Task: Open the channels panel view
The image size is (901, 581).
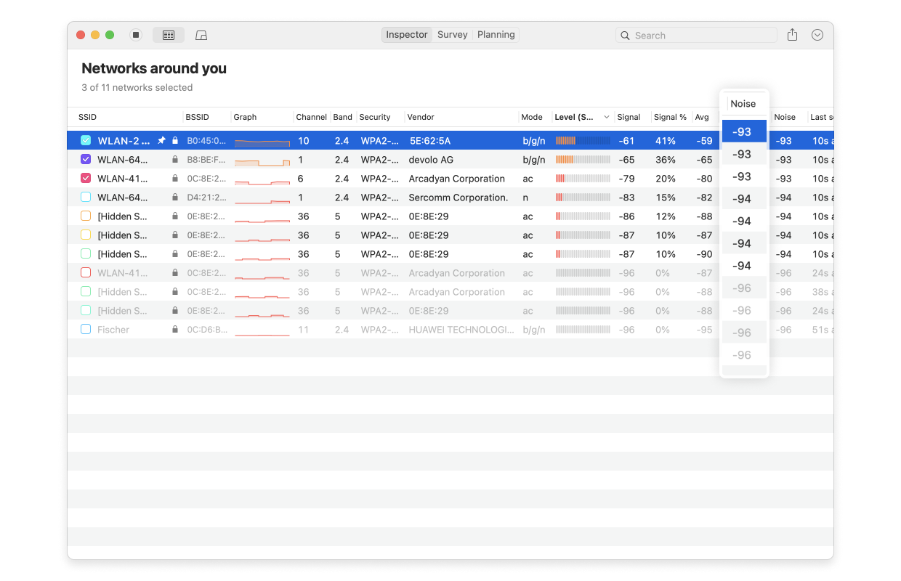Action: [x=201, y=34]
